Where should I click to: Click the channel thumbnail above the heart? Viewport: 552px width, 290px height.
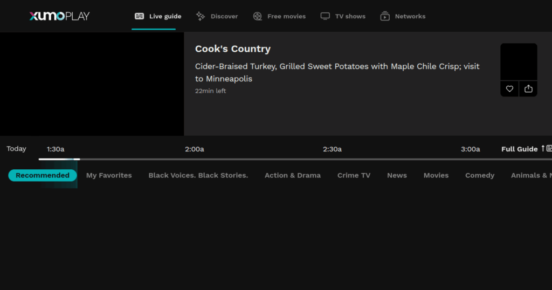coord(519,62)
